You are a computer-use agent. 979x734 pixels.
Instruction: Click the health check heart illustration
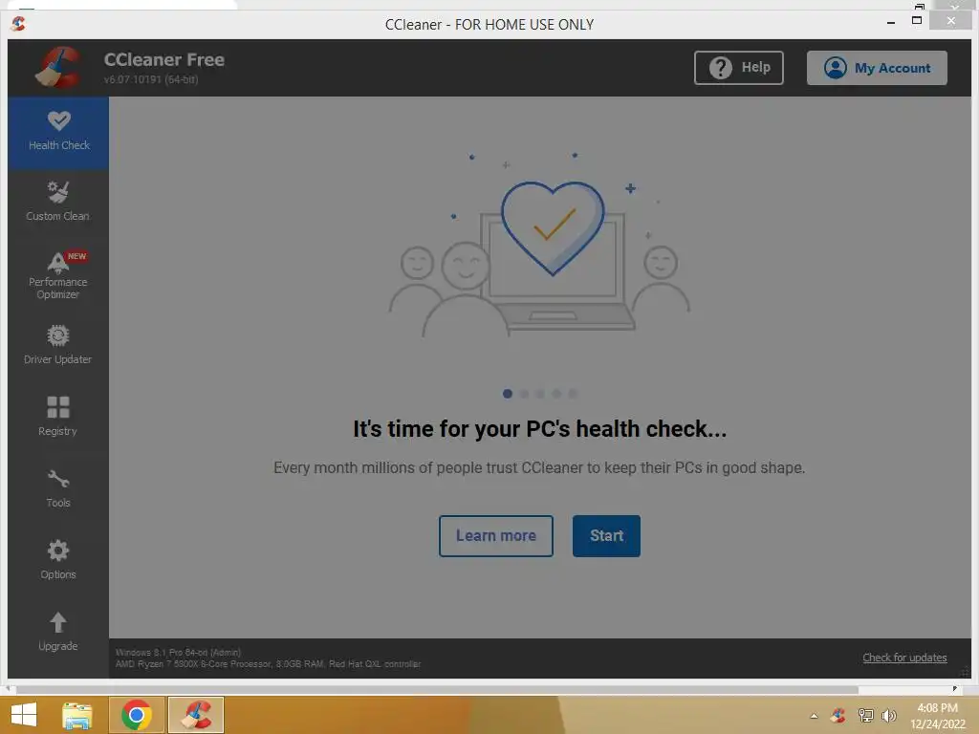click(x=552, y=227)
